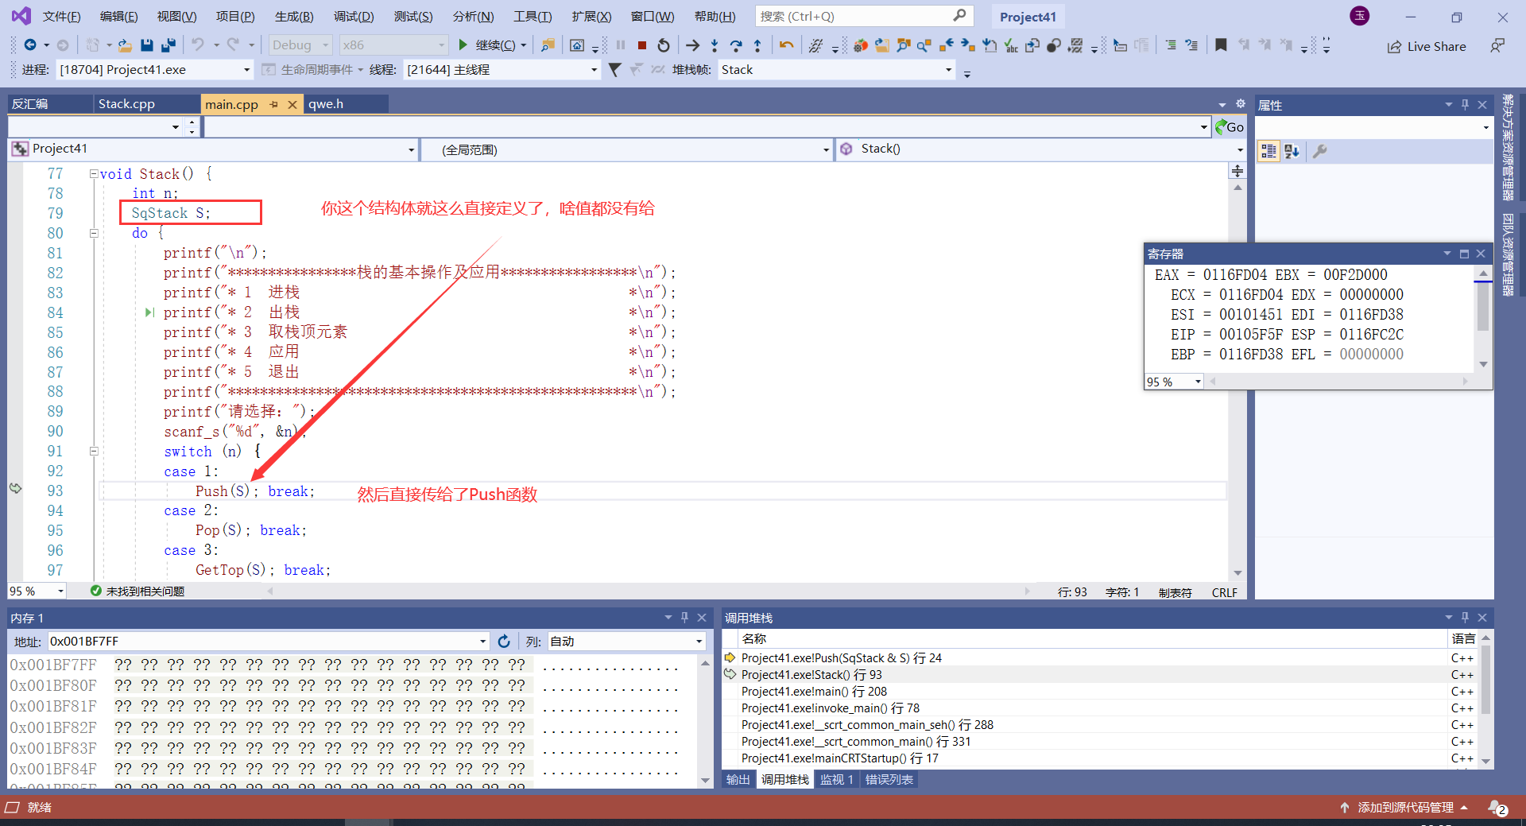Open the Send Feedback icon

coord(1497,46)
